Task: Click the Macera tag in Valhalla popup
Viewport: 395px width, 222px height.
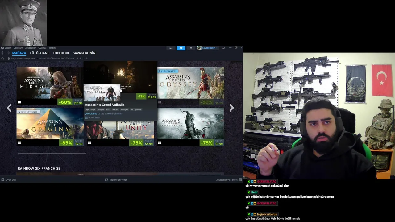Action: [x=115, y=109]
